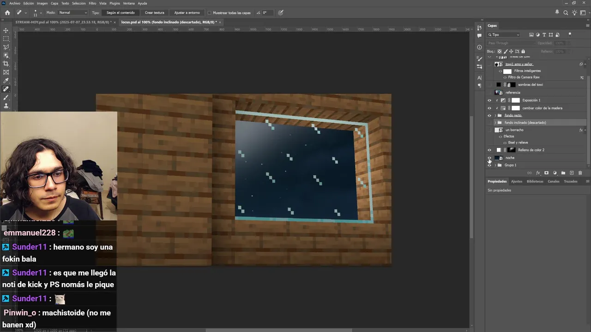Select the Frame tool
Image resolution: width=591 pixels, height=332 pixels.
point(6,72)
